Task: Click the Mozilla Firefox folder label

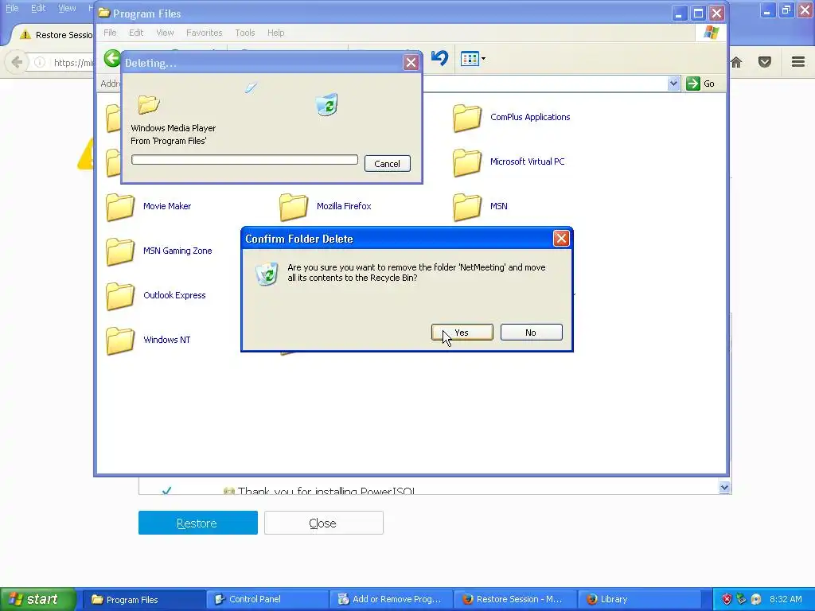Action: coord(344,206)
